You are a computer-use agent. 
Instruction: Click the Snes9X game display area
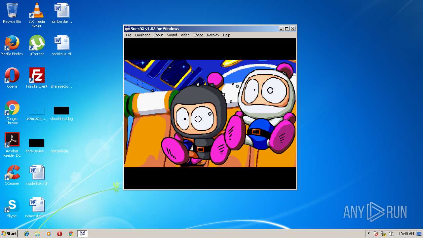[x=210, y=113]
